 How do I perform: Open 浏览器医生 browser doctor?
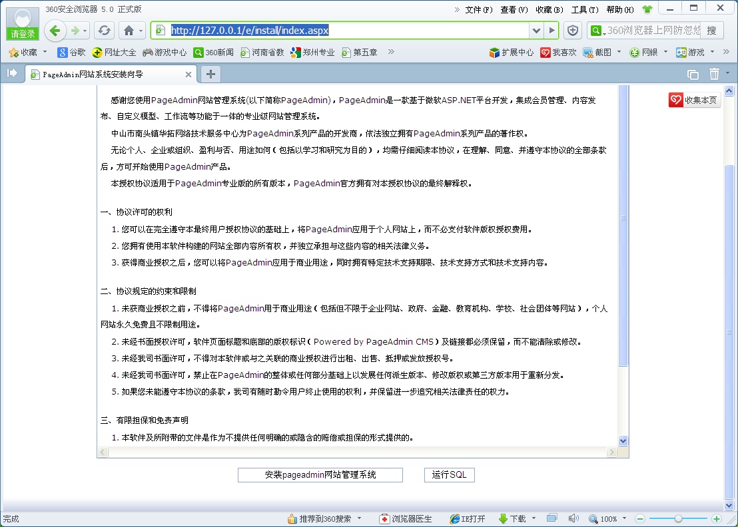(x=406, y=518)
